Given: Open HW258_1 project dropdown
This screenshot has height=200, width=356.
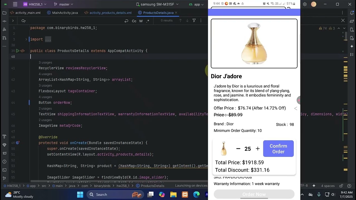Looking at the screenshot, I should (35, 4).
